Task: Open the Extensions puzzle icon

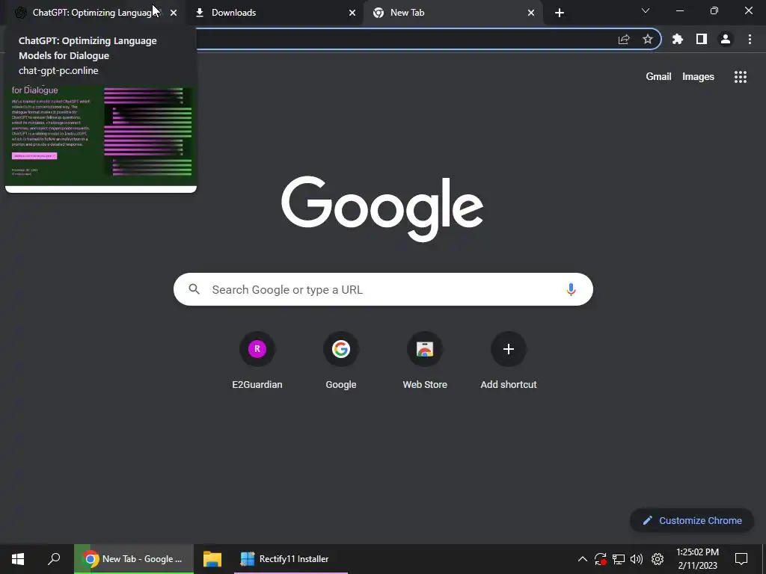Action: pos(678,39)
